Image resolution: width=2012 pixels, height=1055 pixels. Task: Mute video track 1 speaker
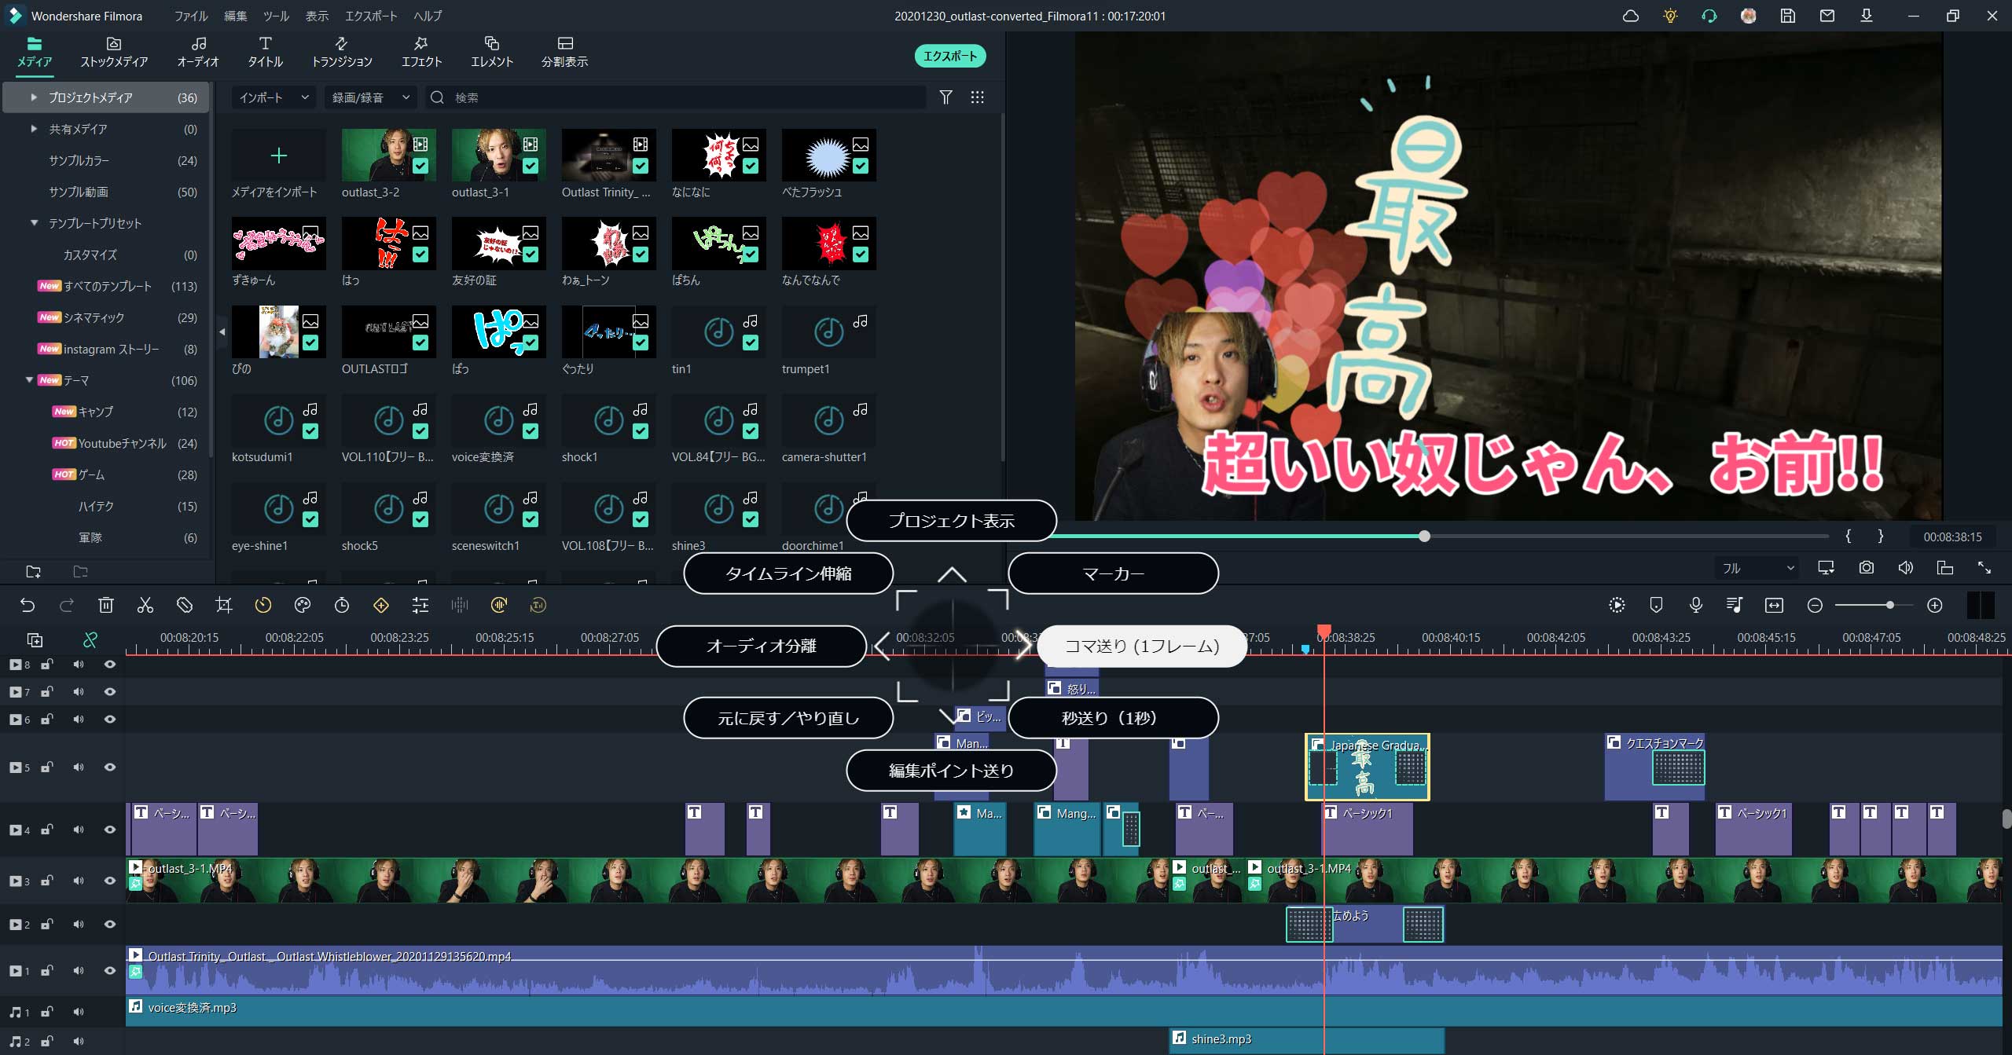click(79, 971)
